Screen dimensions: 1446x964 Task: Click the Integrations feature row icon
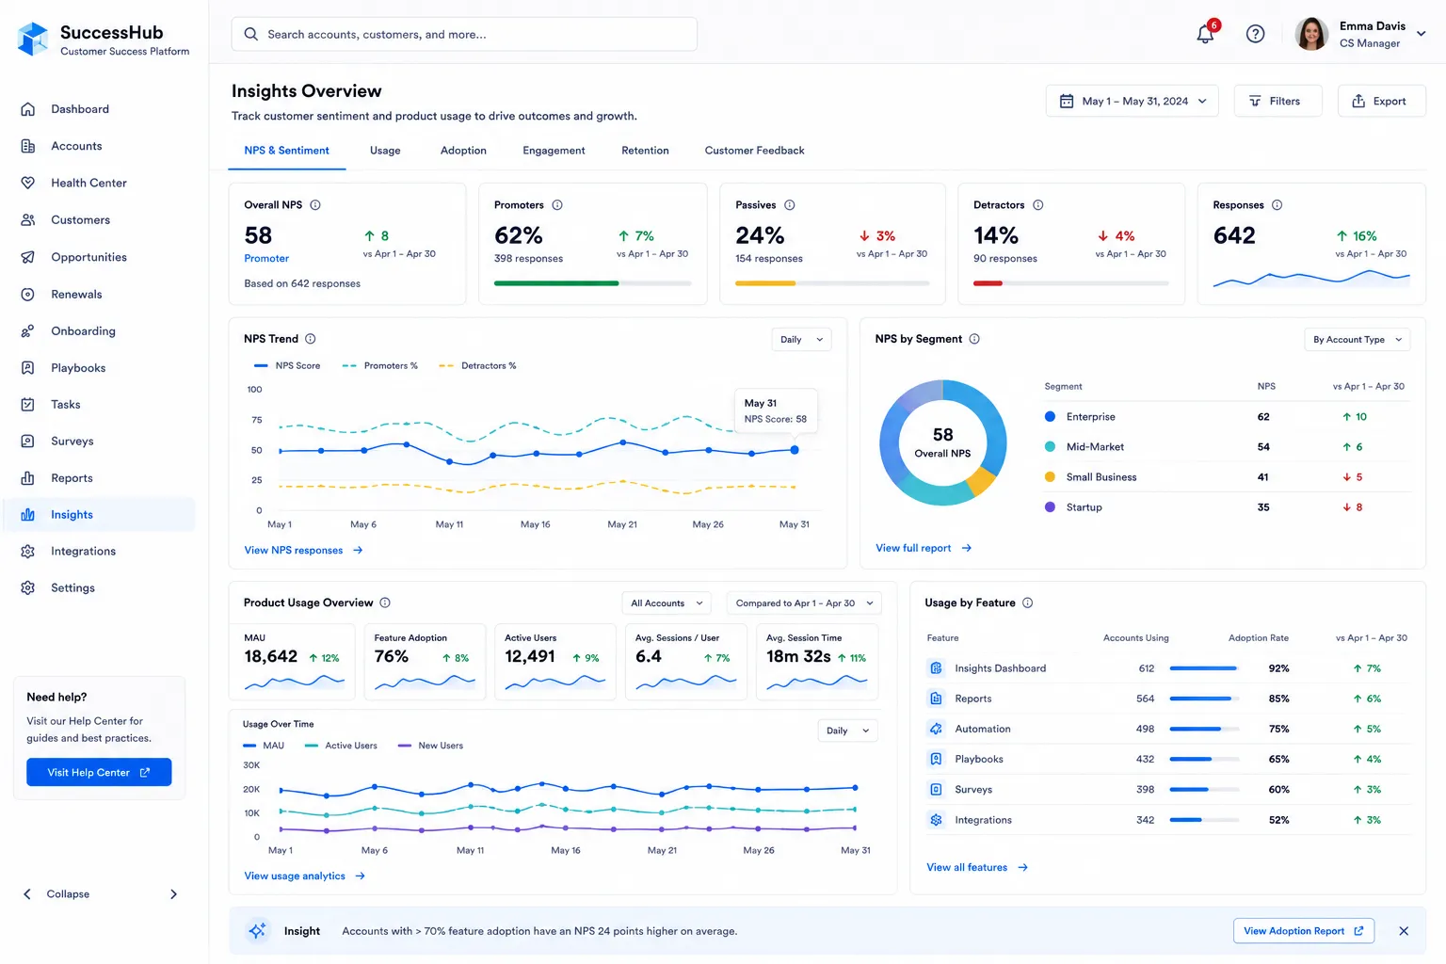coord(936,820)
